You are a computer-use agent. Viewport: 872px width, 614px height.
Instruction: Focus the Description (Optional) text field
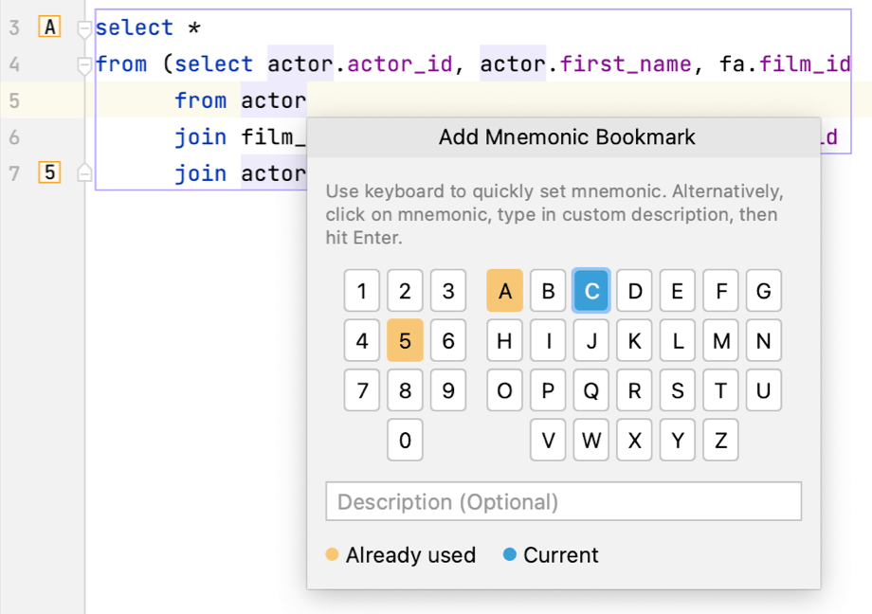click(x=563, y=501)
